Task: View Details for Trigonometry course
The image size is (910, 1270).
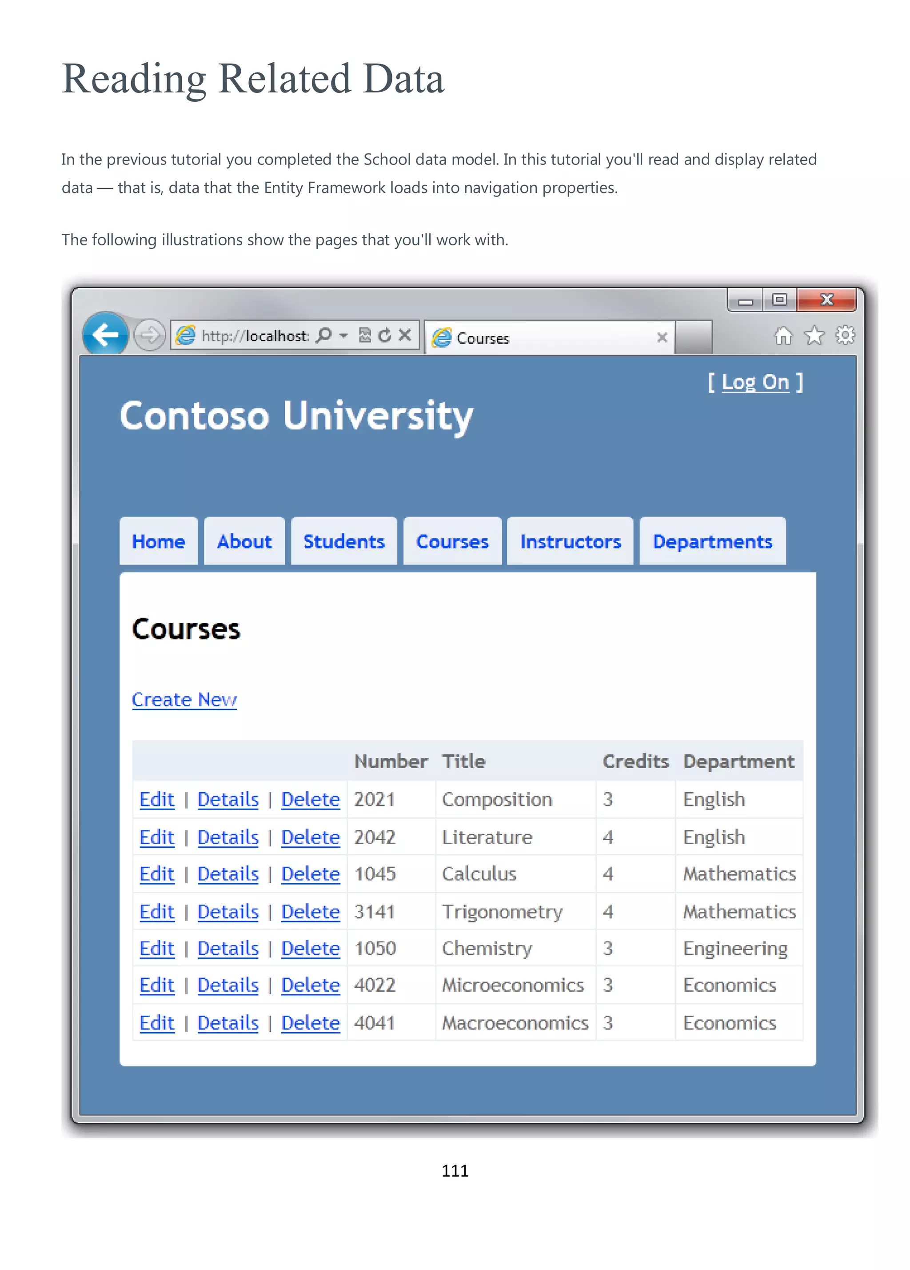Action: 228,912
